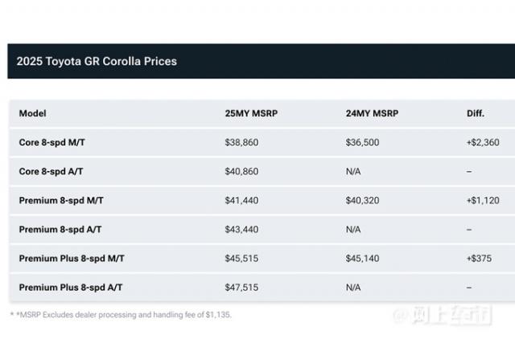The height and width of the screenshot is (343, 515).
Task: Click the $36,500 price cell
Action: (x=362, y=142)
